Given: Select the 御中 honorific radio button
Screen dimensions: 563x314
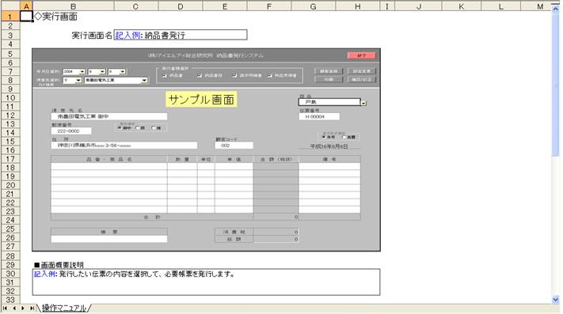Looking at the screenshot, I should point(120,128).
